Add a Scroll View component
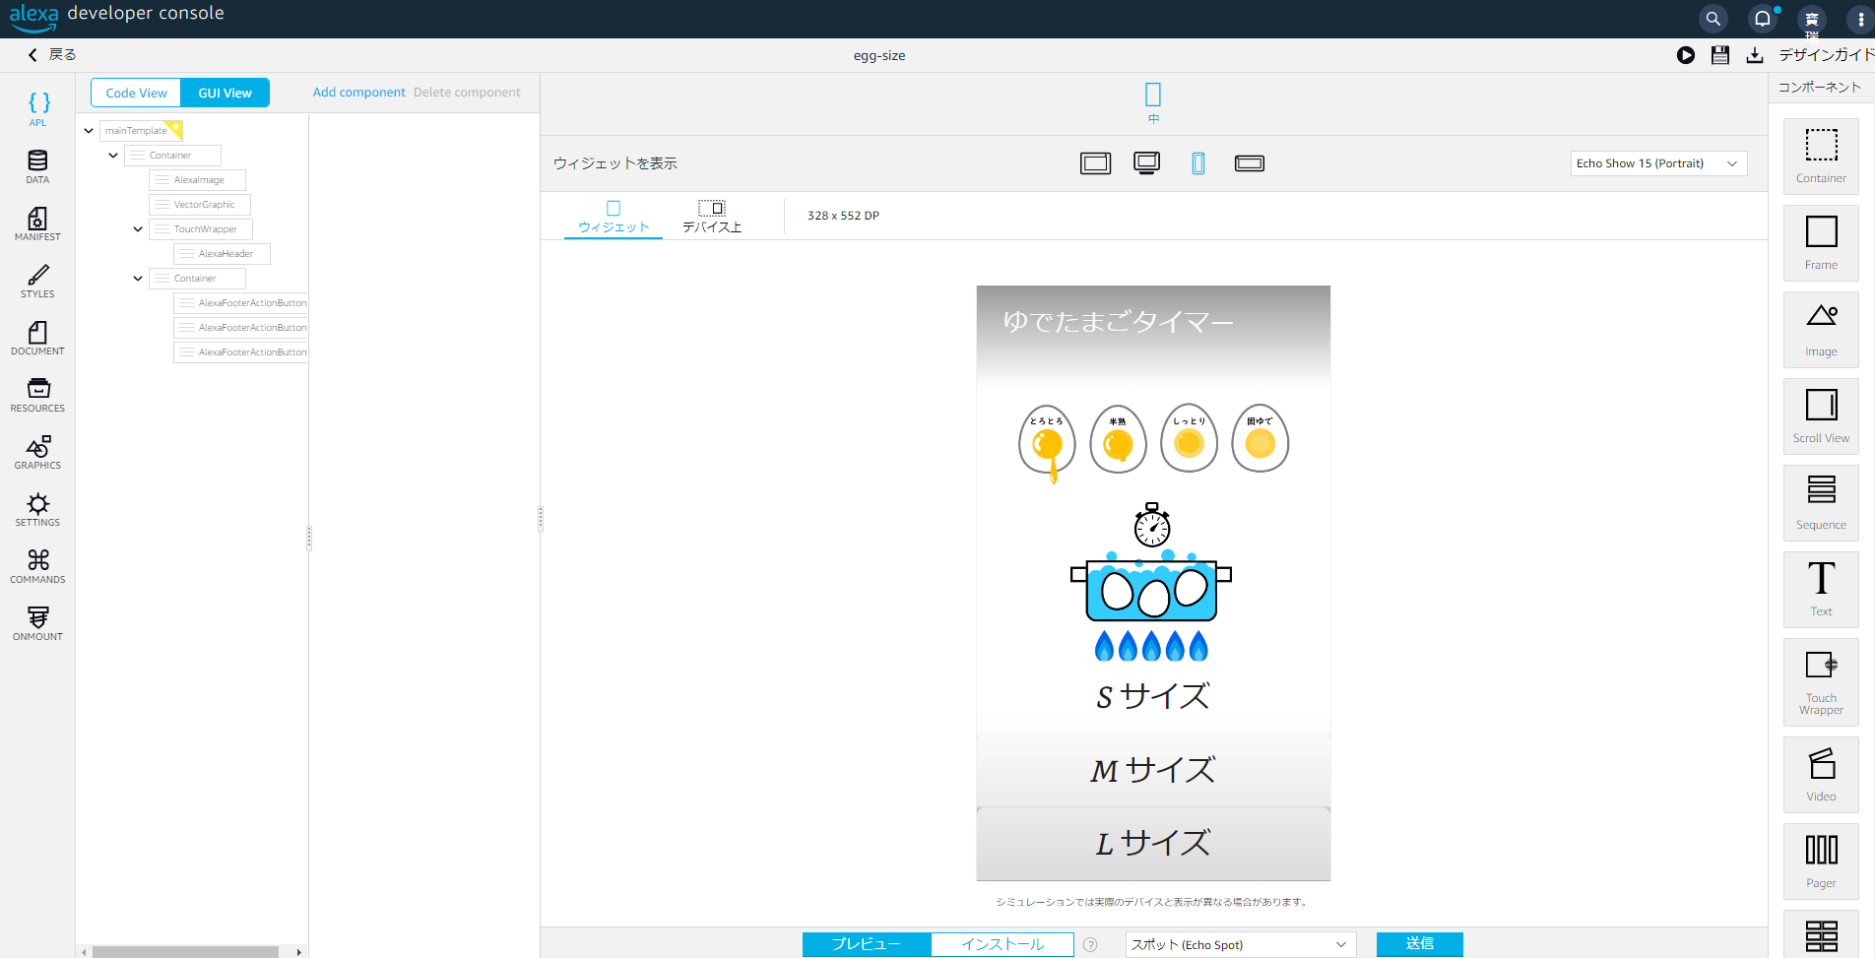1875x958 pixels. point(1821,416)
